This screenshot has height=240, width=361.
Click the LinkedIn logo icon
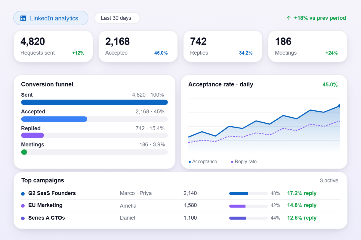[x=23, y=18]
